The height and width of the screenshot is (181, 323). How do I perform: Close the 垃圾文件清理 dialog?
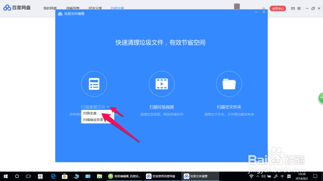tap(264, 12)
